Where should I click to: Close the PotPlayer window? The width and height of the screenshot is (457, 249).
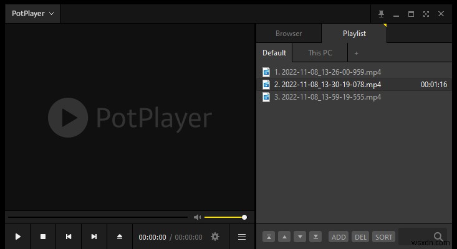[x=441, y=14]
